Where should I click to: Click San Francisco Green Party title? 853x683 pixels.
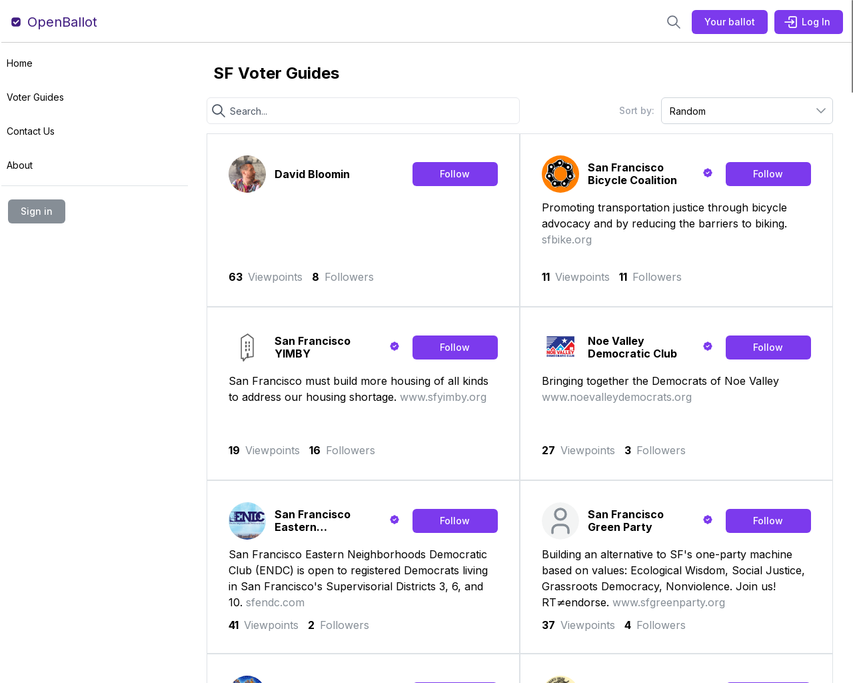tap(626, 521)
